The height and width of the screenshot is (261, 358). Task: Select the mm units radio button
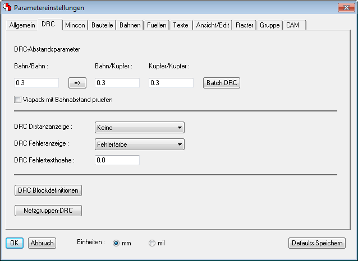click(x=117, y=243)
